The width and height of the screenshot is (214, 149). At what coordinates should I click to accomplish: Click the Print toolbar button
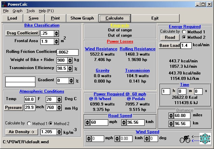pyautogui.click(x=55, y=18)
